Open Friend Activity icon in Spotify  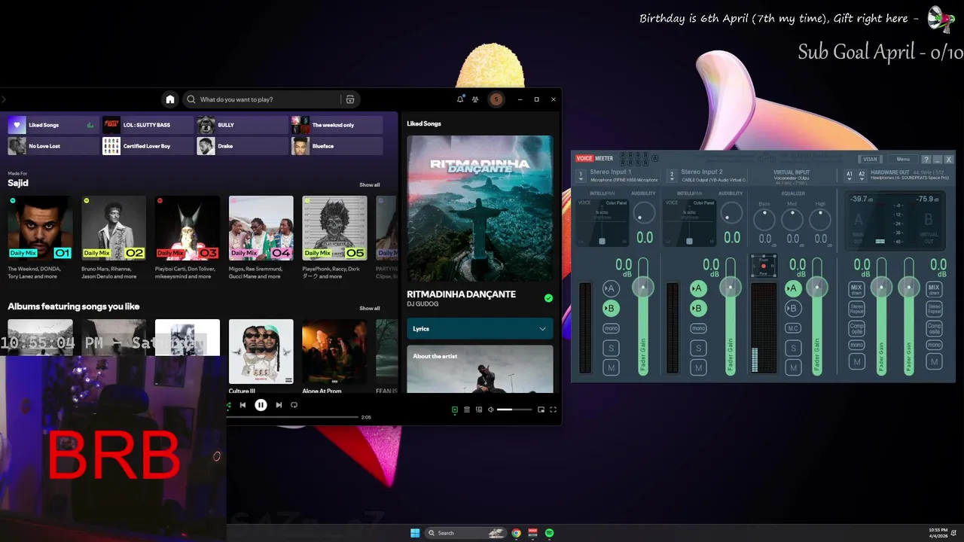[475, 99]
